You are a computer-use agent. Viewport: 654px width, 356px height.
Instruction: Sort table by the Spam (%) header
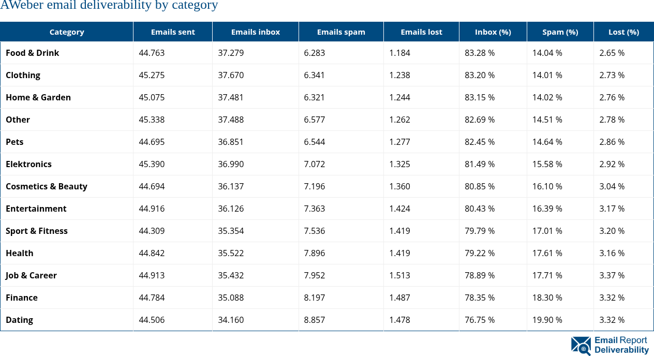(x=560, y=32)
